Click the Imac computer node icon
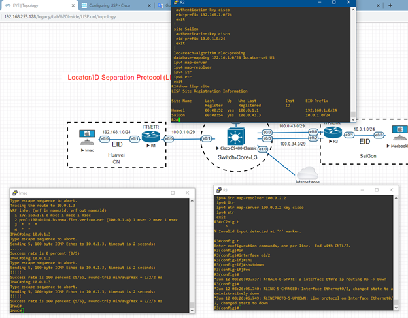 (87, 137)
